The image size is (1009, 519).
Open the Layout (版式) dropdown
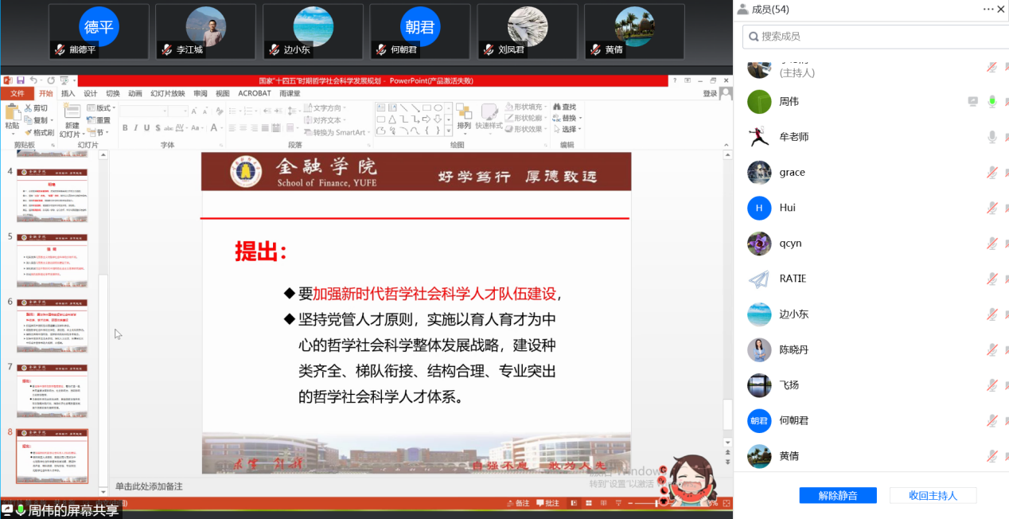point(115,108)
